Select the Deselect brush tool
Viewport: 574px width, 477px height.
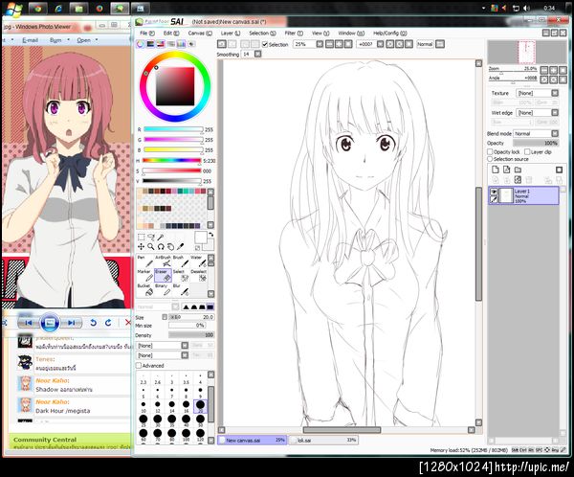[x=198, y=275]
